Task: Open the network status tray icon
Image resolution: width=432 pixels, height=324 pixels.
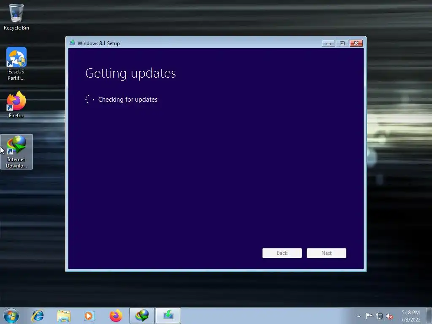Action: coord(379,316)
